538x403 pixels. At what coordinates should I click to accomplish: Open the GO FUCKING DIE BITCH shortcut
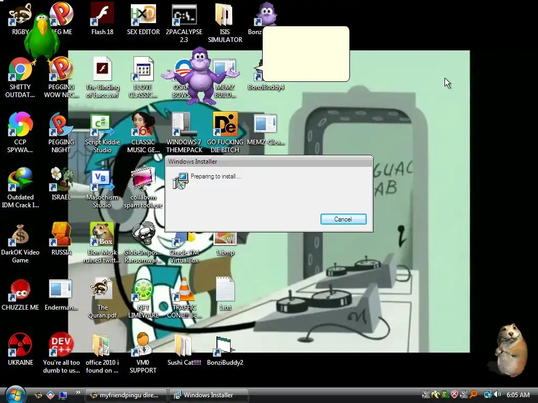225,132
